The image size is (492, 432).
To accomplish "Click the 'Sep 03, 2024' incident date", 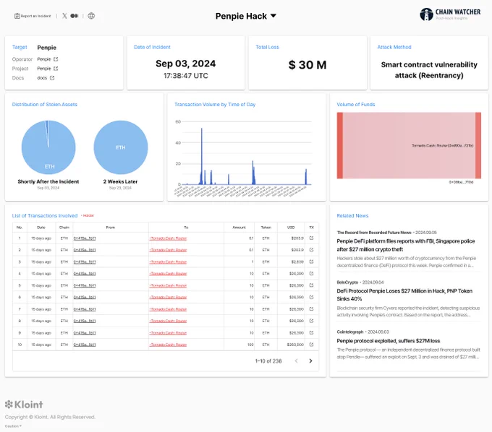I will coord(186,64).
